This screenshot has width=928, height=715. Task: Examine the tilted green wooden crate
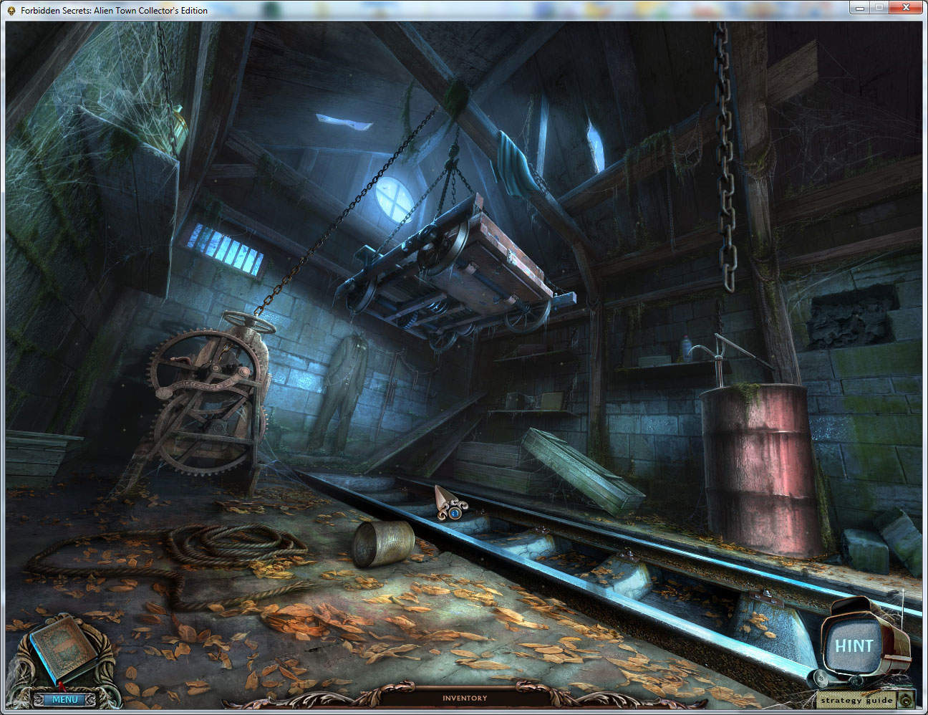(581, 469)
